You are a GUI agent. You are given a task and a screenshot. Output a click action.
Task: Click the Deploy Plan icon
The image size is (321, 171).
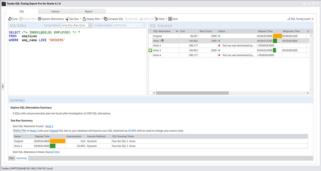click(x=84, y=19)
